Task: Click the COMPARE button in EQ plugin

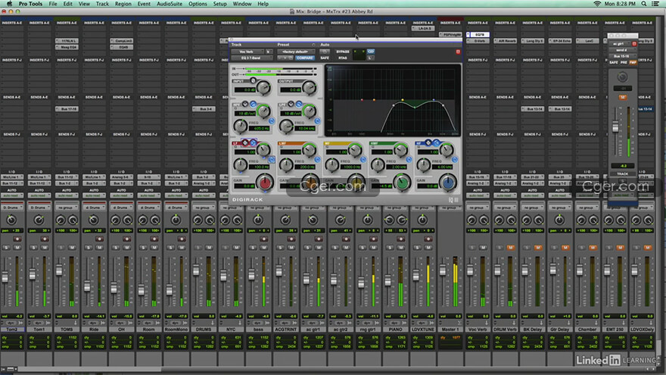Action: tap(304, 58)
